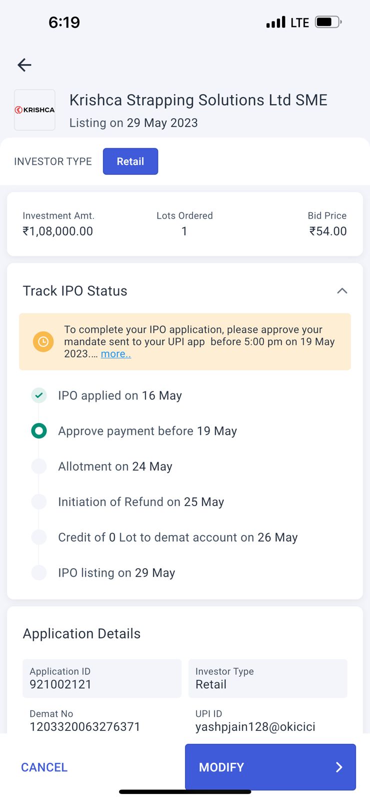This screenshot has height=801, width=370.
Task: Collapse the Track IPO Status section
Action: (342, 291)
